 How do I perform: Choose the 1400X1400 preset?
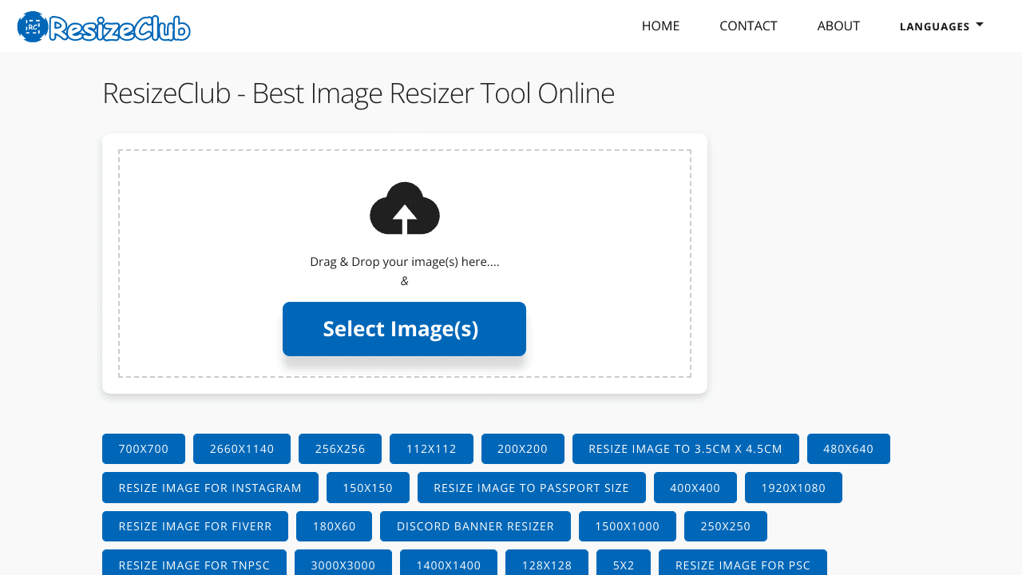(x=449, y=563)
